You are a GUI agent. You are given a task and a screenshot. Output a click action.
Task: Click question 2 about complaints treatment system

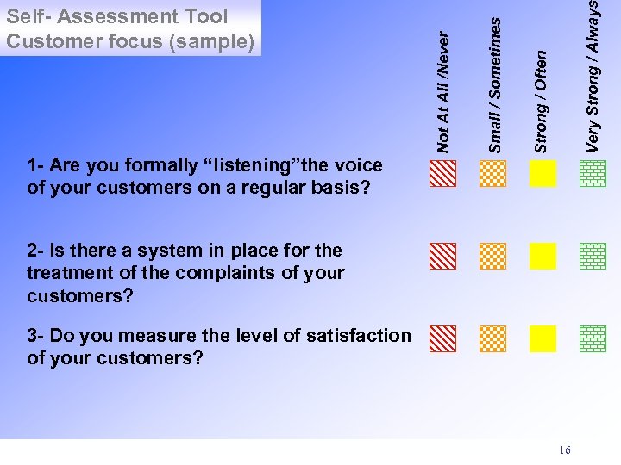(x=185, y=273)
